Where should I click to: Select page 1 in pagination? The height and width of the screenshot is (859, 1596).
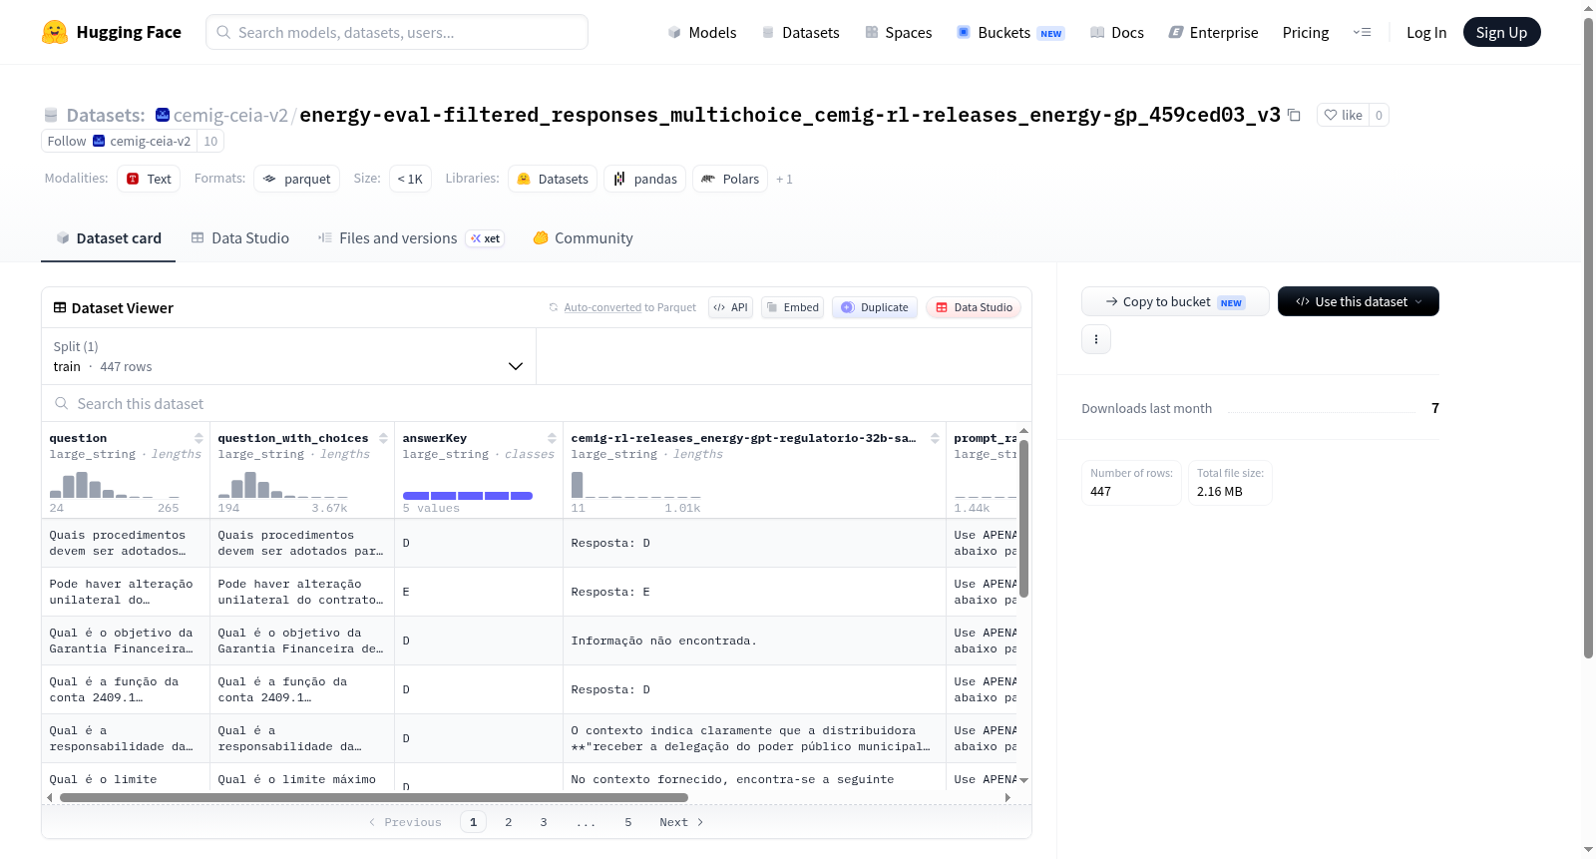[473, 822]
